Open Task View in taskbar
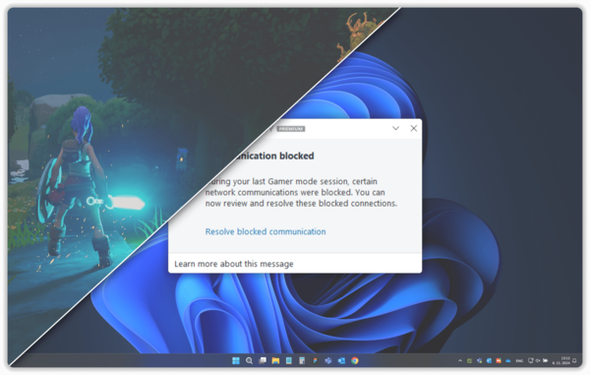The height and width of the screenshot is (375, 590). click(x=263, y=360)
